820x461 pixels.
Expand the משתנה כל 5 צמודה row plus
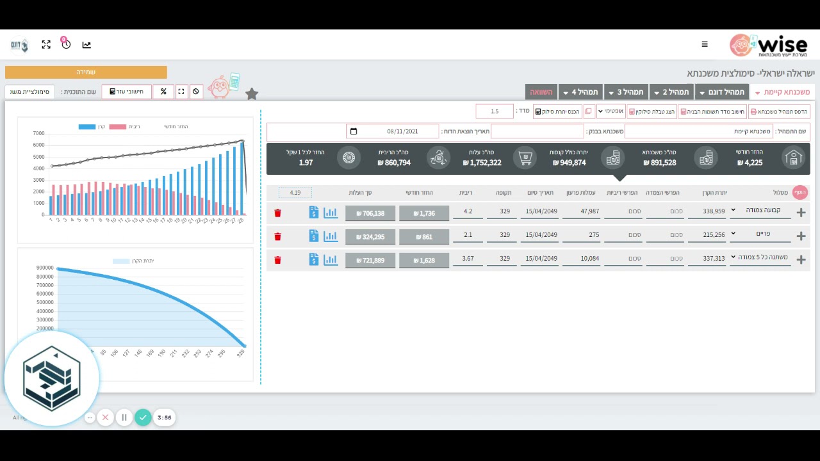[x=801, y=260]
